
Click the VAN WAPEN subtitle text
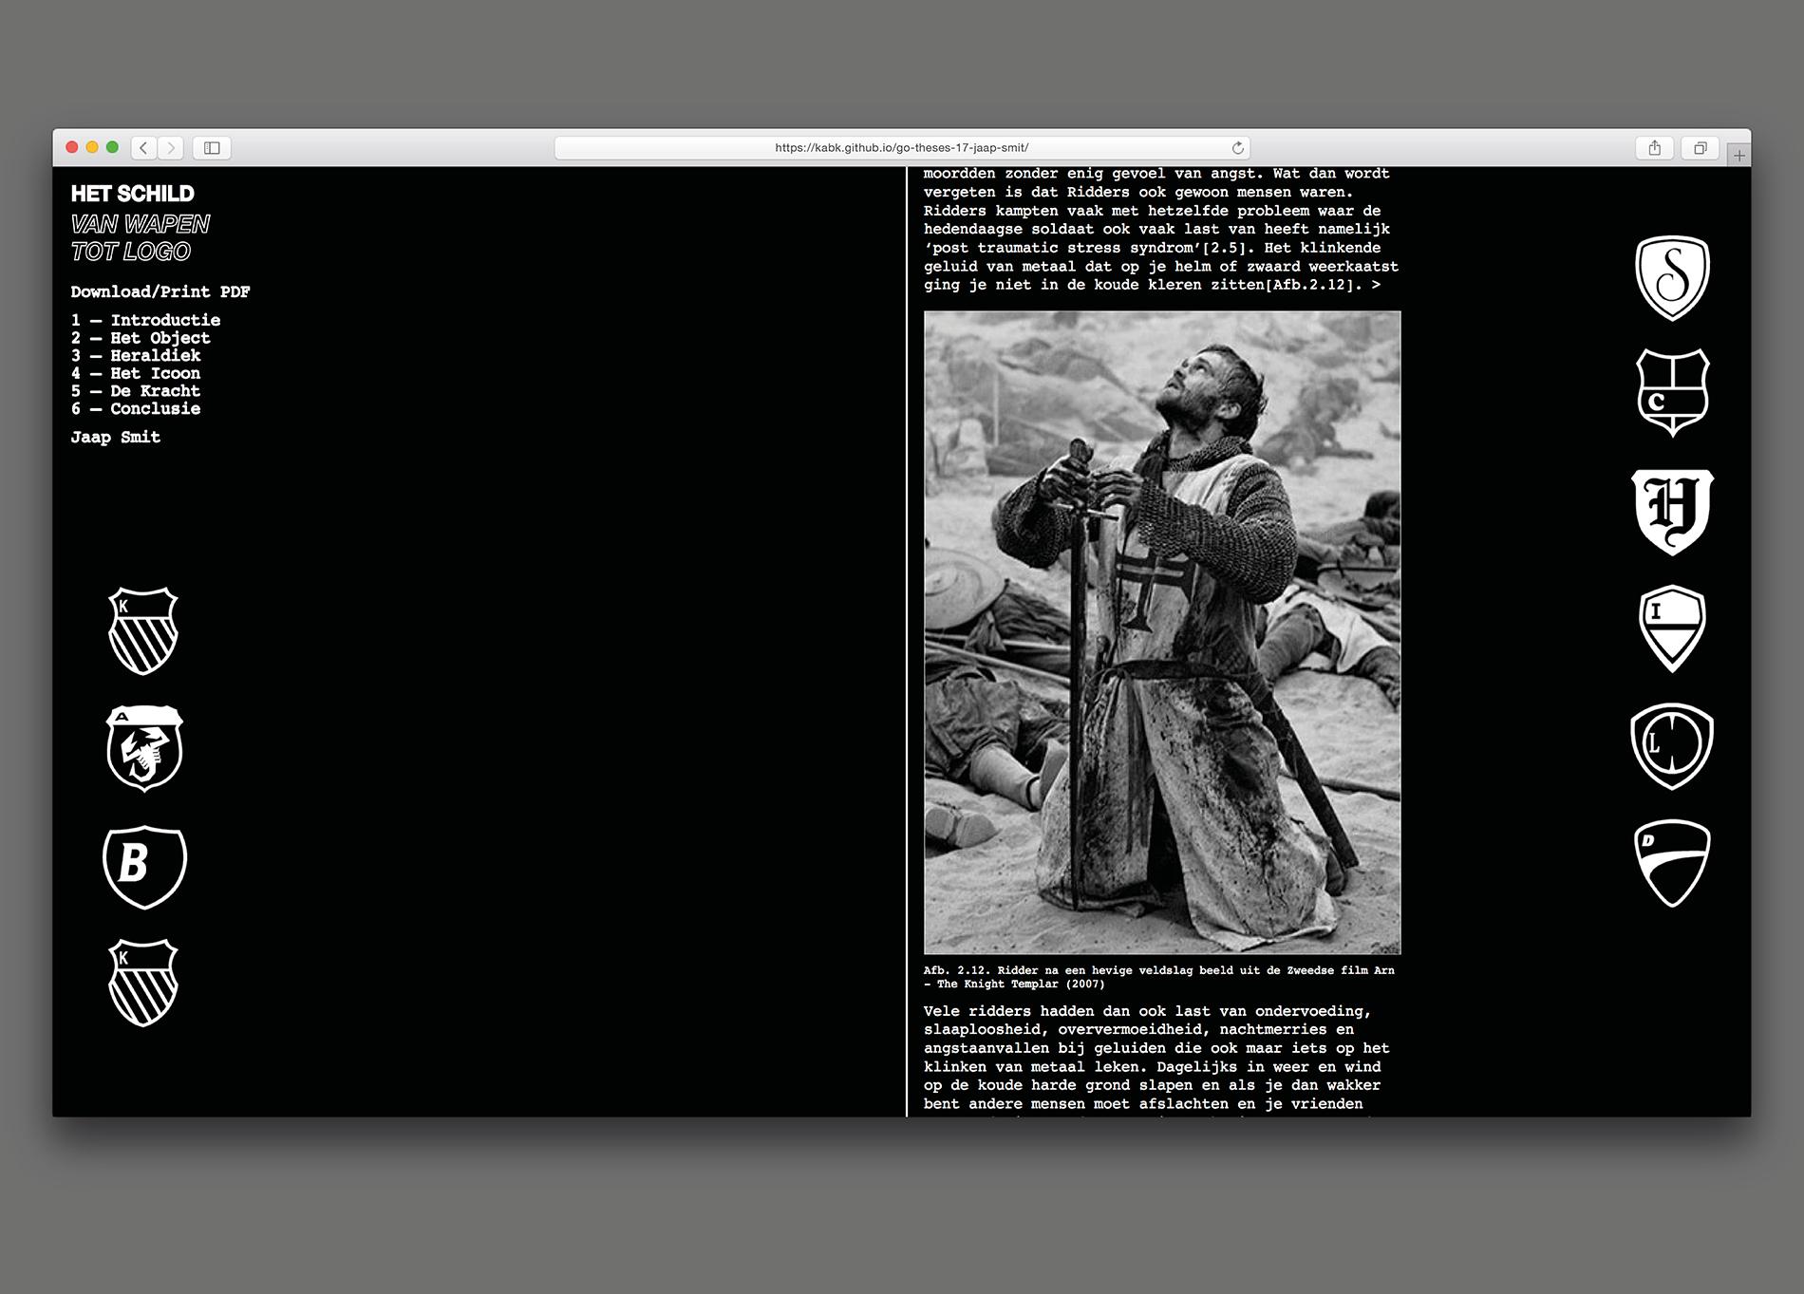141,224
